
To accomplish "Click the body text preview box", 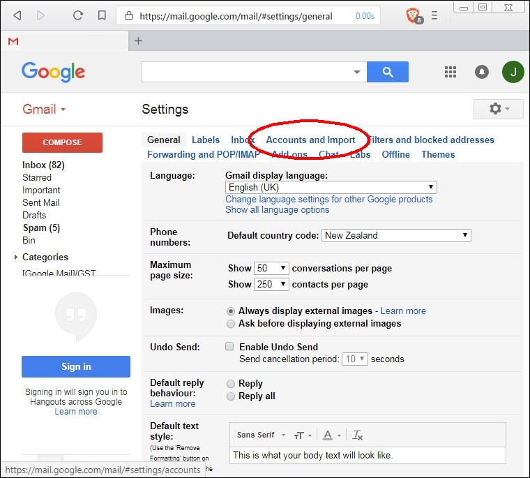I will pyautogui.click(x=368, y=456).
